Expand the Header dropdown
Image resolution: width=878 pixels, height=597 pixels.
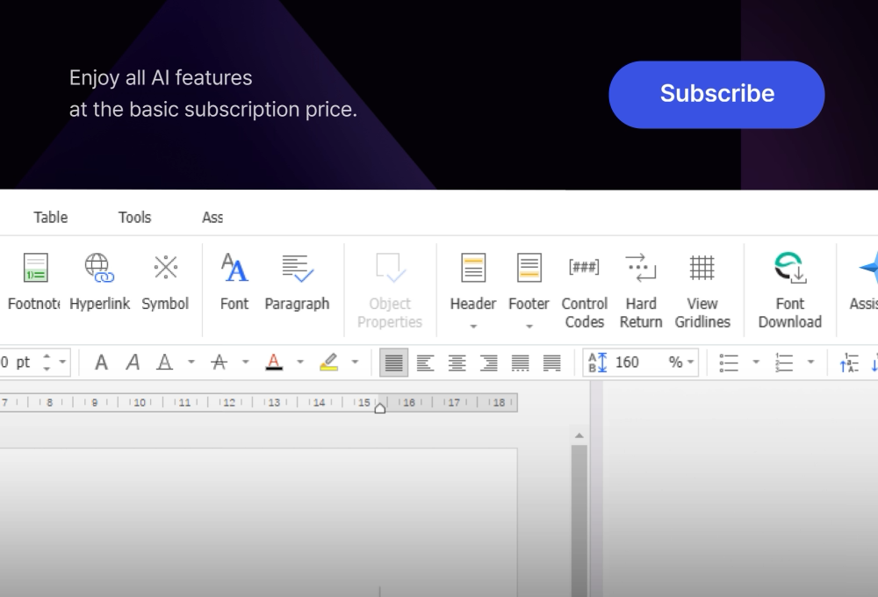(x=473, y=327)
